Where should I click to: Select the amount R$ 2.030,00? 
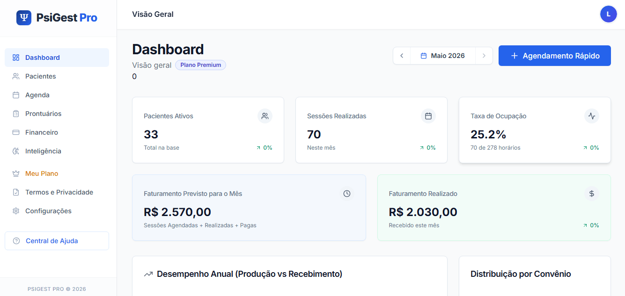click(x=423, y=212)
